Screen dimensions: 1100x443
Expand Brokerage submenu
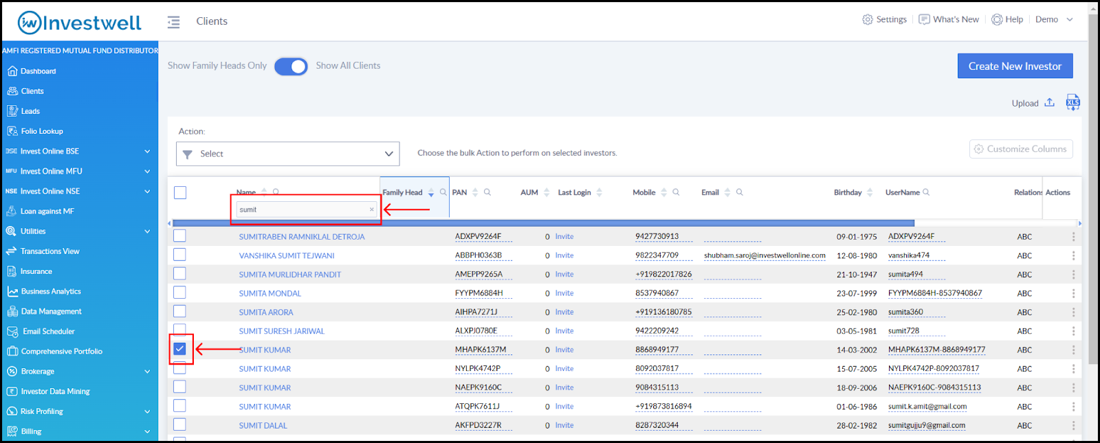click(x=147, y=372)
